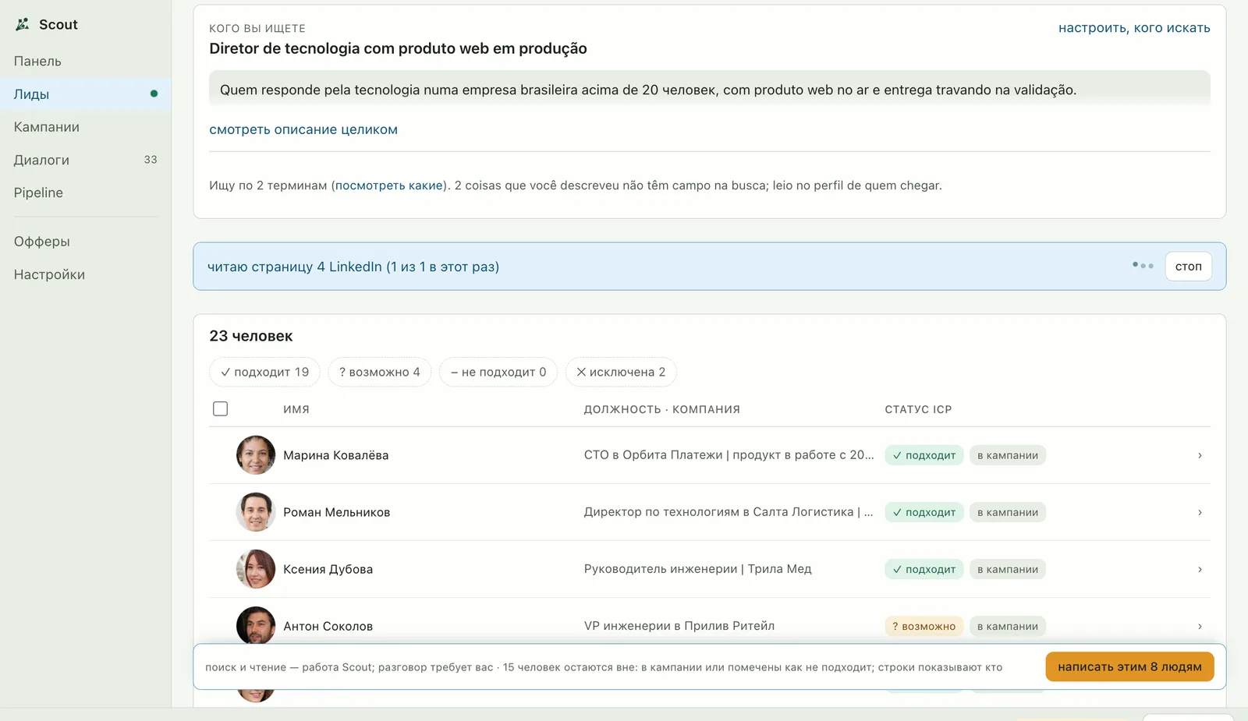This screenshot has width=1248, height=721.
Task: Filter by не подходит 0 chip
Action: [498, 372]
